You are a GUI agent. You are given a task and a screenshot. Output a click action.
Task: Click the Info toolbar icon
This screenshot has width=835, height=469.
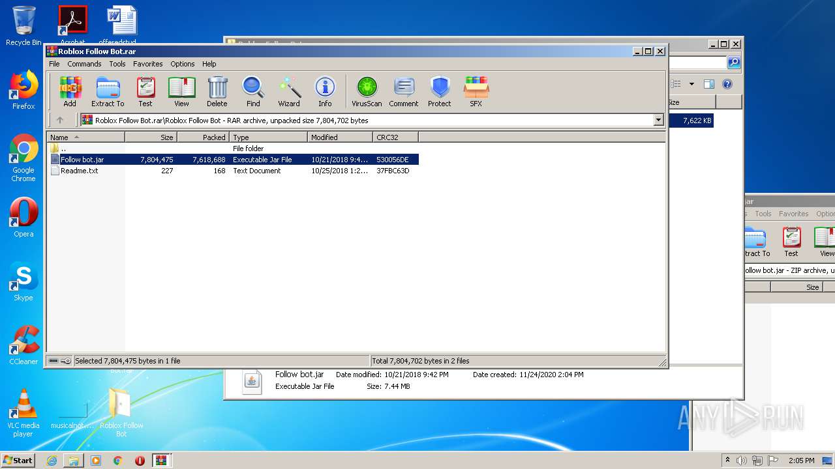point(325,92)
